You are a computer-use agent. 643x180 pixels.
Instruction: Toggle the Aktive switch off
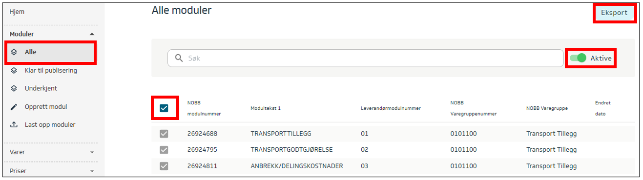coord(578,58)
